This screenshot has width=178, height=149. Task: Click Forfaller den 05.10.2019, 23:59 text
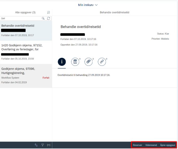point(18,59)
